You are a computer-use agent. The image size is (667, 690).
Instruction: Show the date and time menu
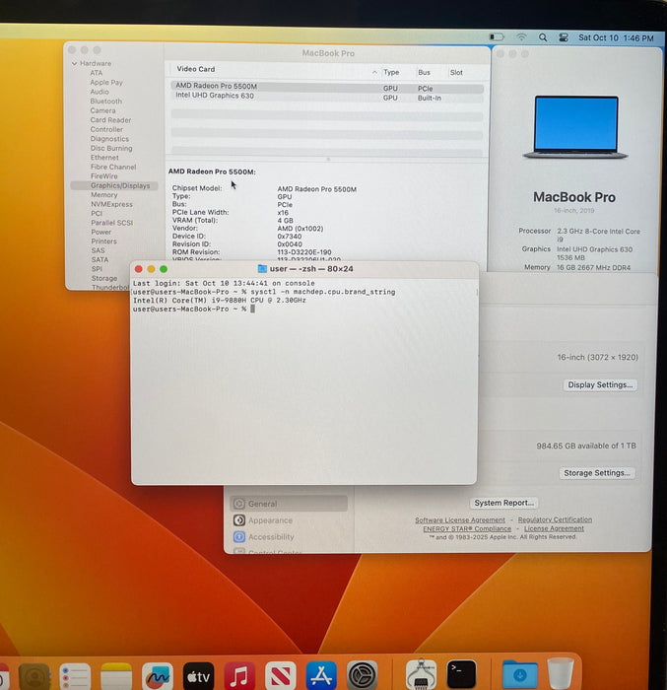pos(616,37)
